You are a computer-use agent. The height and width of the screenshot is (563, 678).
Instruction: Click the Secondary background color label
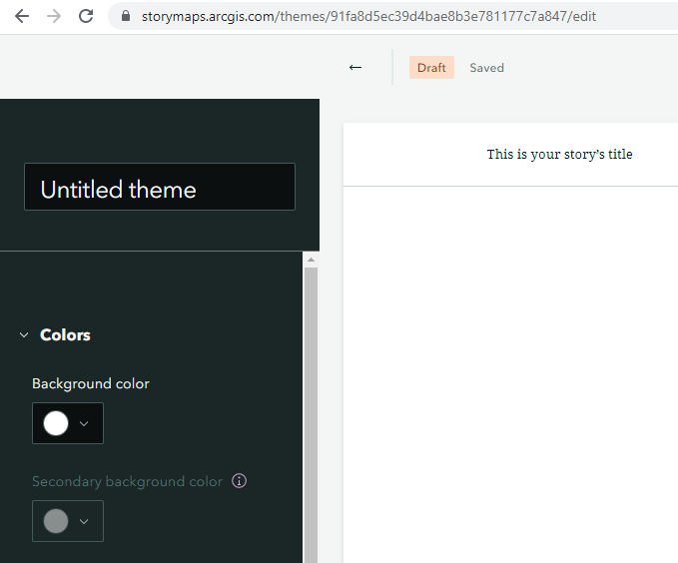(x=127, y=481)
